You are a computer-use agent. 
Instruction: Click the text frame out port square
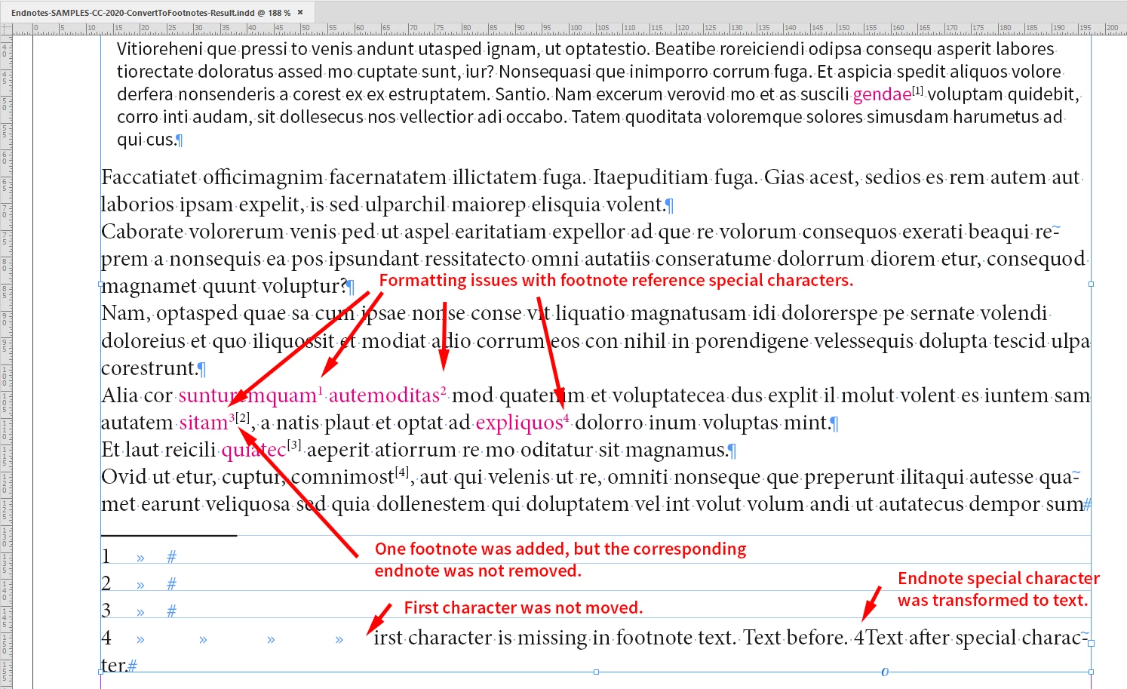1092,643
